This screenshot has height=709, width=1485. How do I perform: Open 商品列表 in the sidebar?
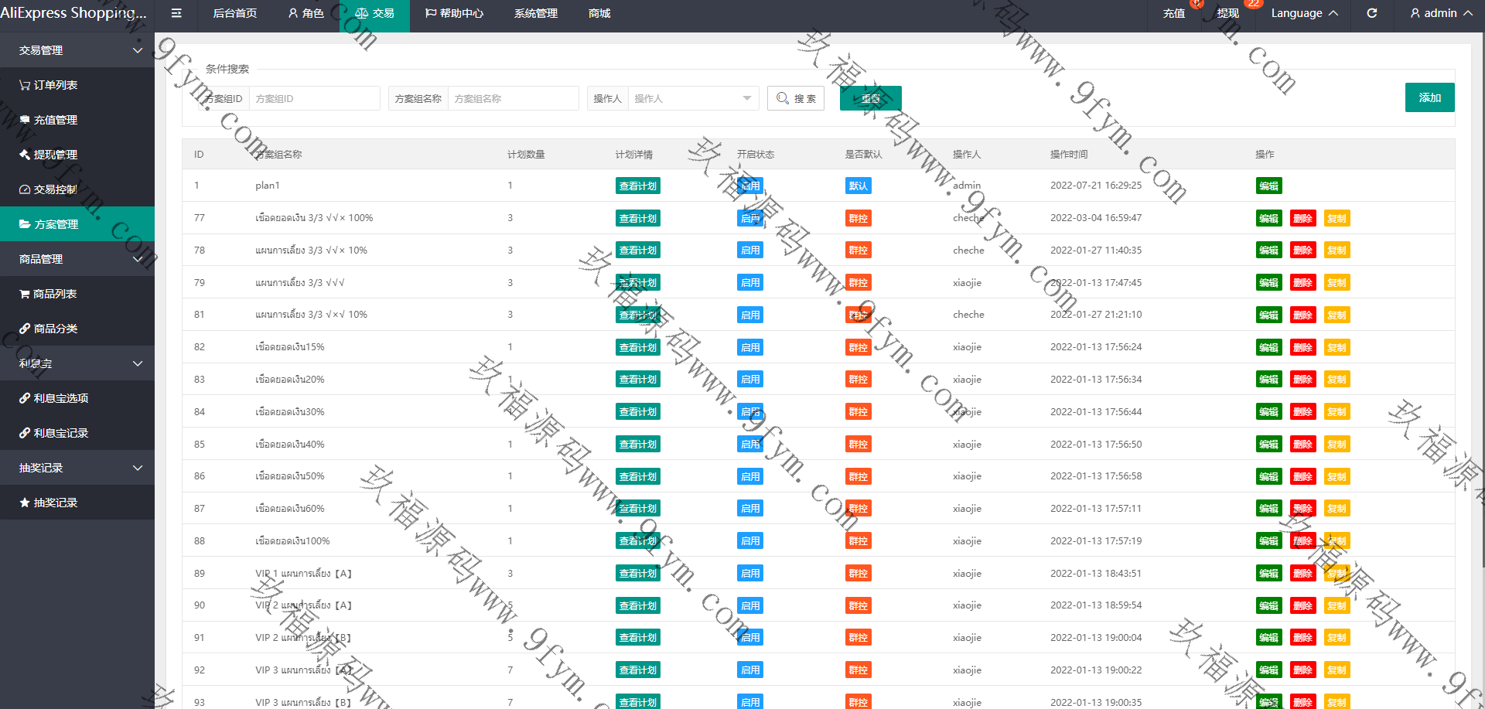tap(54, 294)
